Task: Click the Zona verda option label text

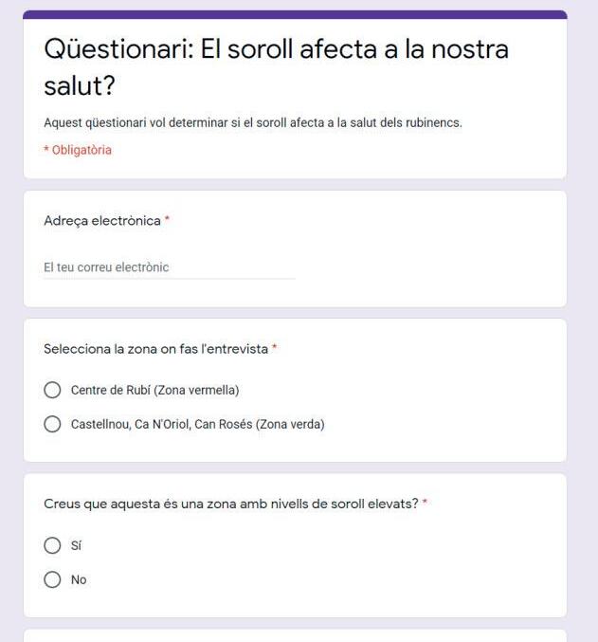Action: [197, 424]
